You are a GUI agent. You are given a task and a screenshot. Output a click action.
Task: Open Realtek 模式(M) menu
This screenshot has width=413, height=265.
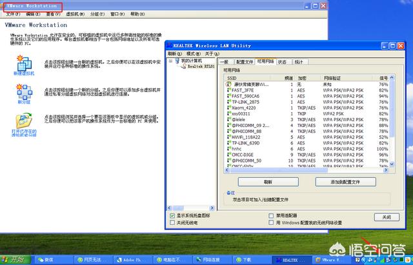pyautogui.click(x=194, y=54)
